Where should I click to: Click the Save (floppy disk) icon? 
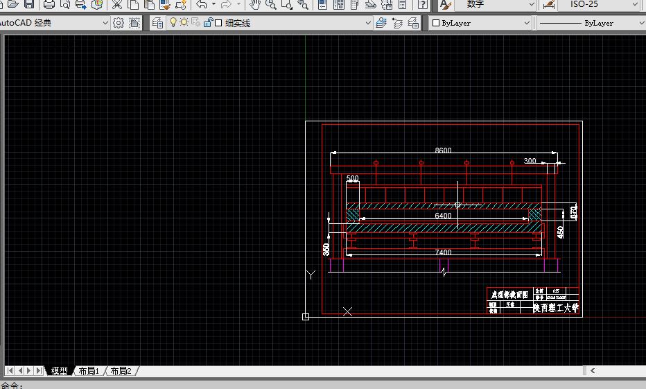28,4
